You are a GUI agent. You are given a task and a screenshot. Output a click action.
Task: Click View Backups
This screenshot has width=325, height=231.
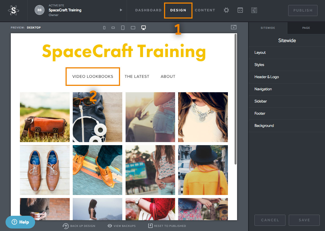(122, 226)
